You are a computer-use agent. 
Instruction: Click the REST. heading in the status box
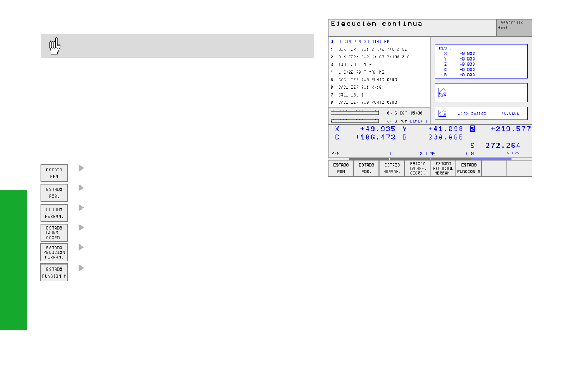click(x=445, y=48)
